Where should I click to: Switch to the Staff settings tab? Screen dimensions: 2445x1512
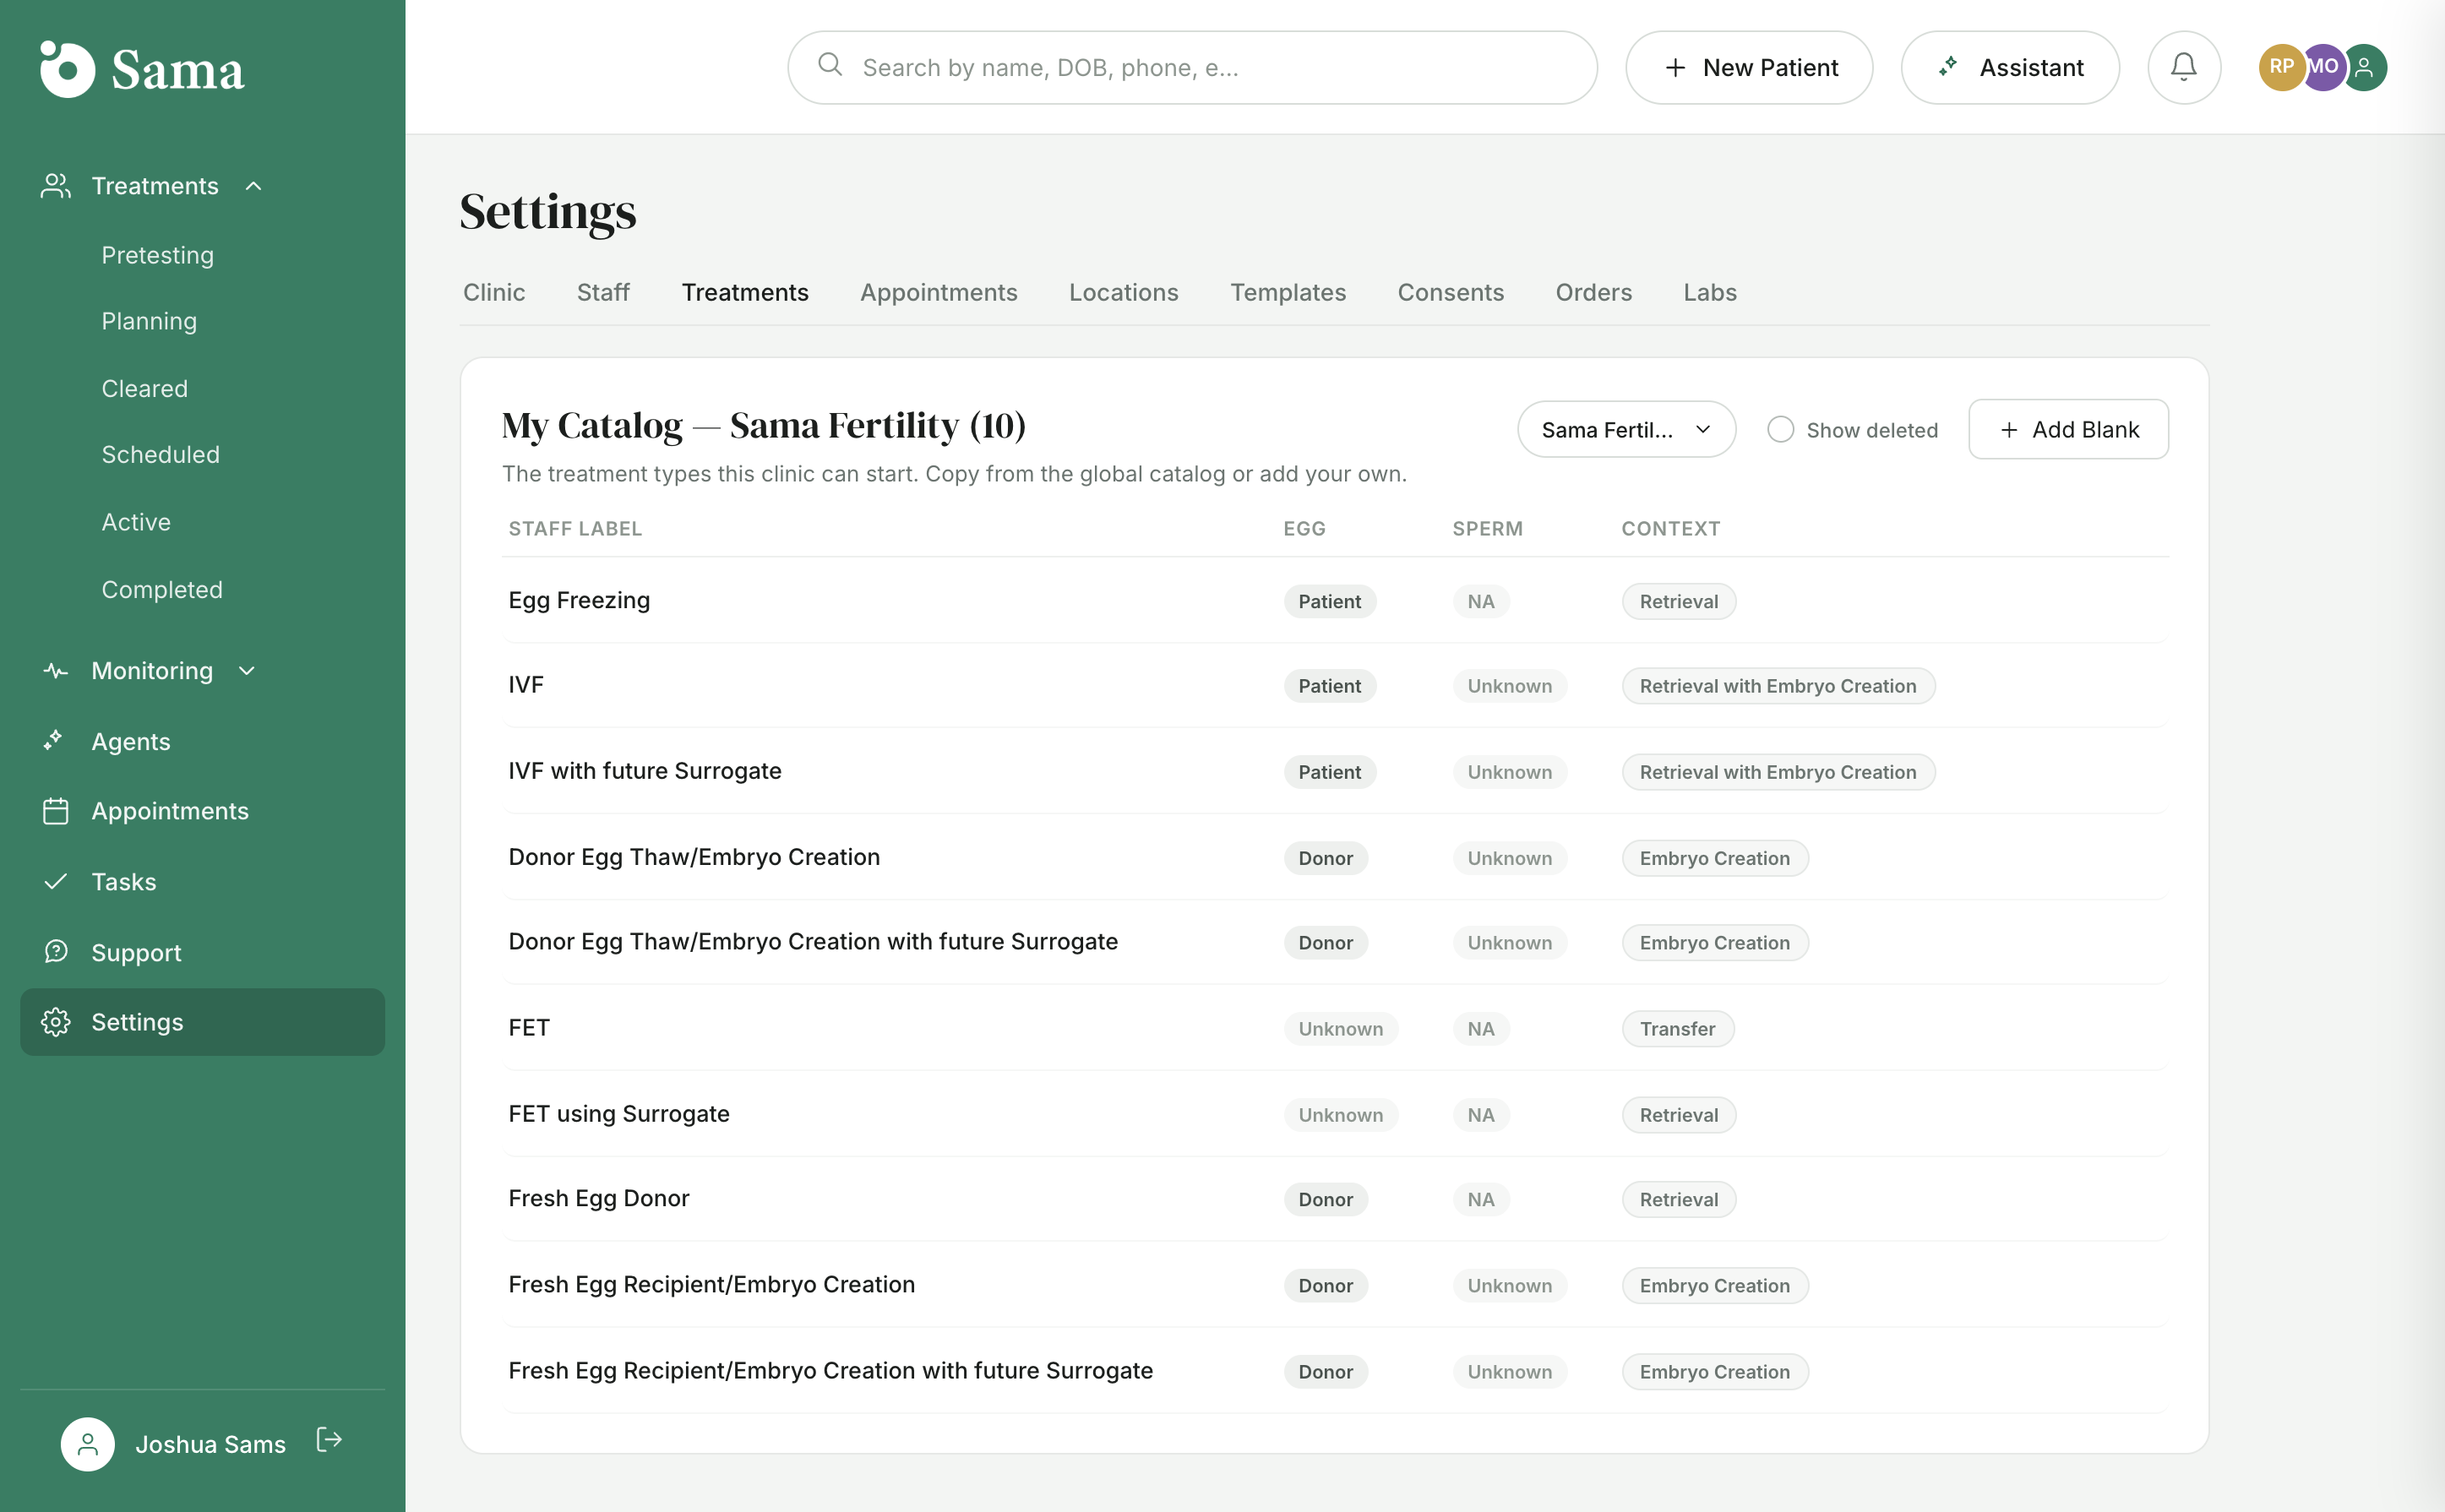point(603,292)
